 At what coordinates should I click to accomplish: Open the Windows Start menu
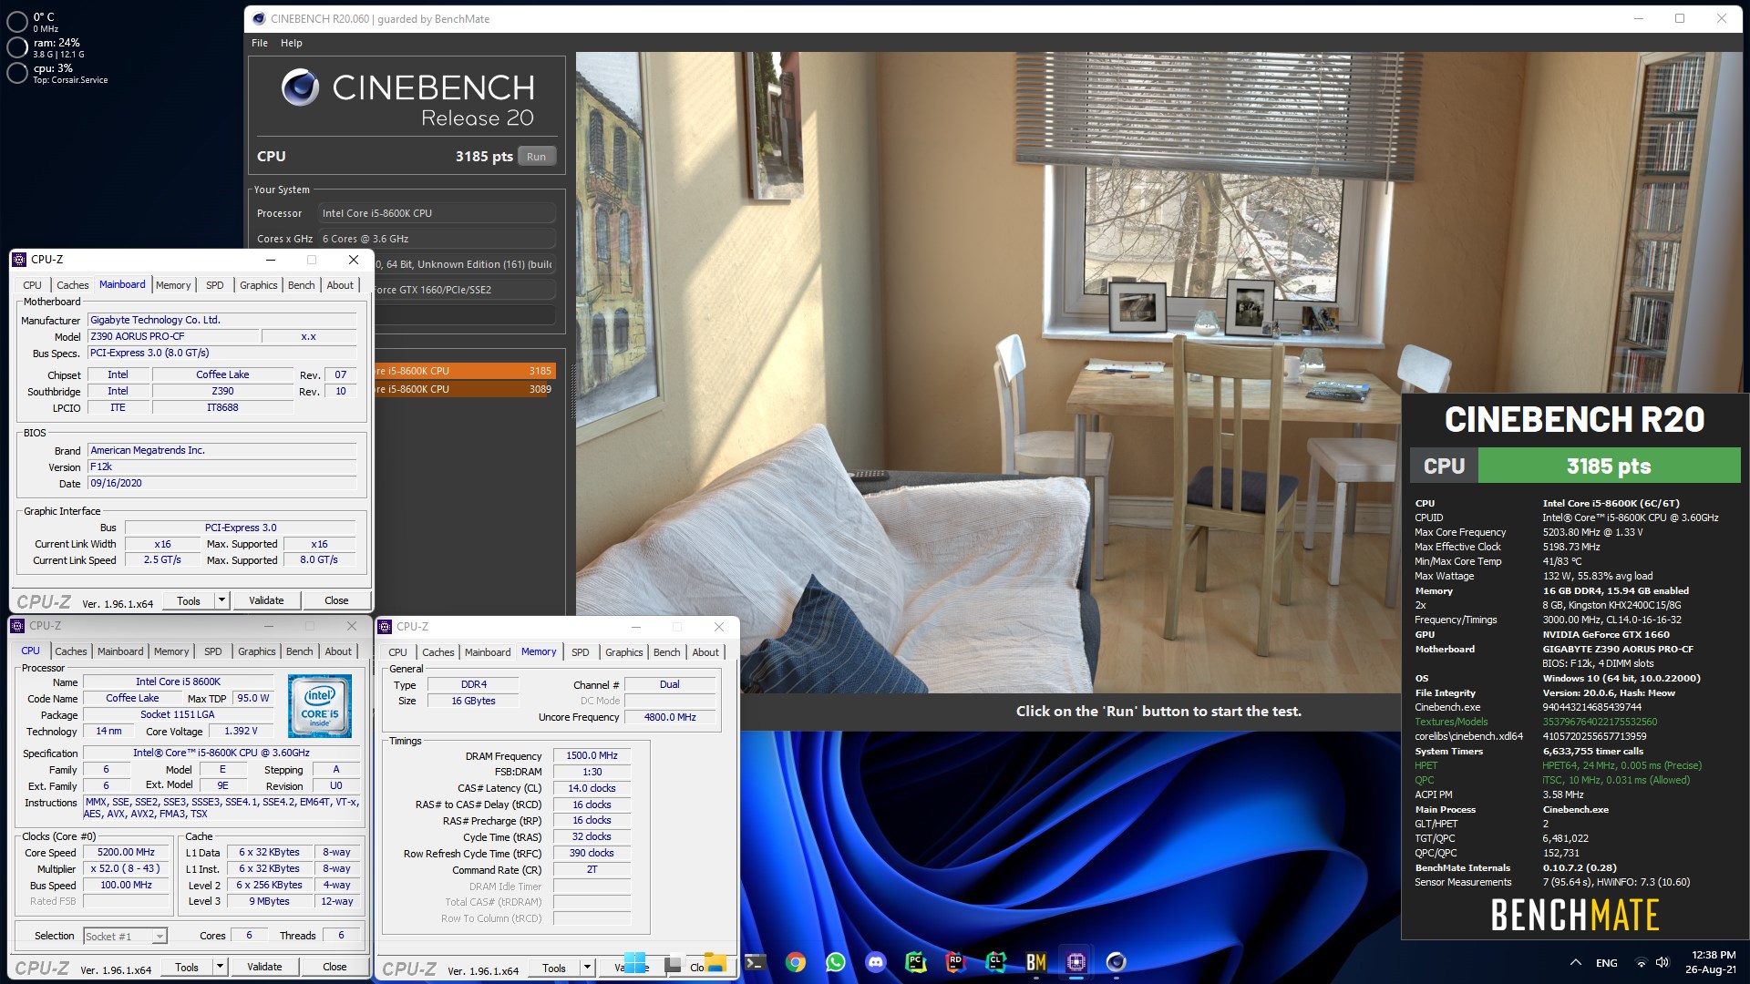pos(635,962)
